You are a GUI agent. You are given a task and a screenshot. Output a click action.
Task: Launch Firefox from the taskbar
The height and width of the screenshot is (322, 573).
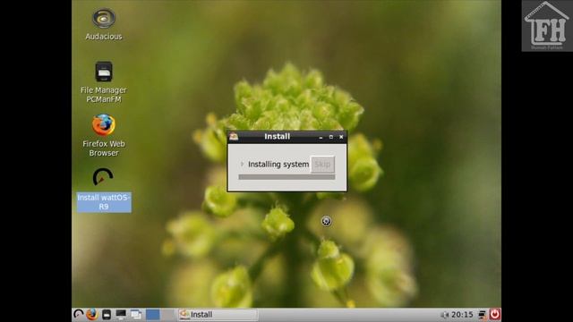pyautogui.click(x=91, y=314)
